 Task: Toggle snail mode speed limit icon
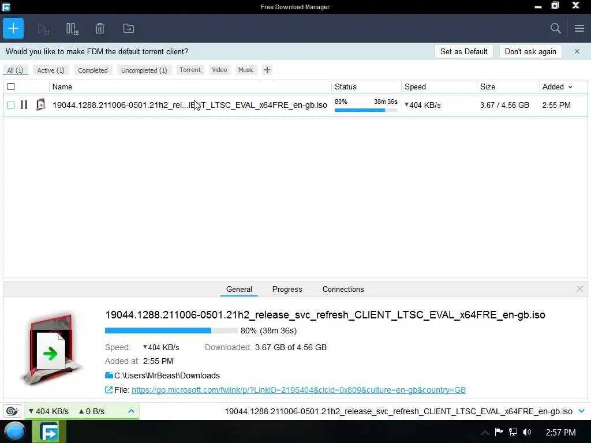point(12,411)
